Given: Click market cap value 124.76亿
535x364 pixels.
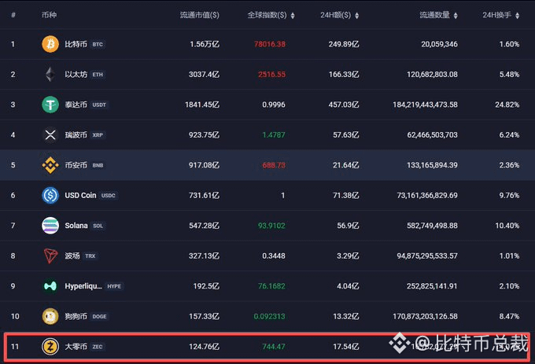Looking at the screenshot, I should tap(204, 347).
